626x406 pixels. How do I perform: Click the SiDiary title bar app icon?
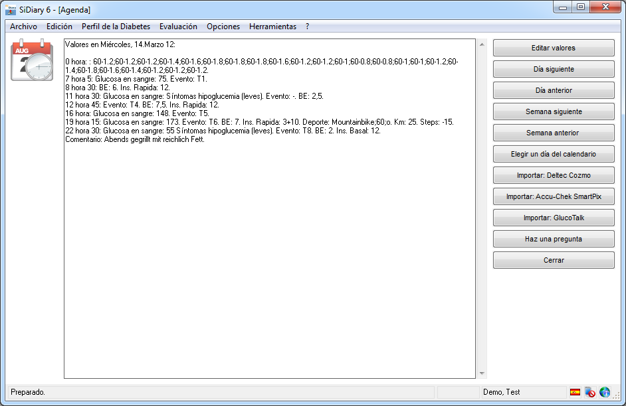[11, 10]
